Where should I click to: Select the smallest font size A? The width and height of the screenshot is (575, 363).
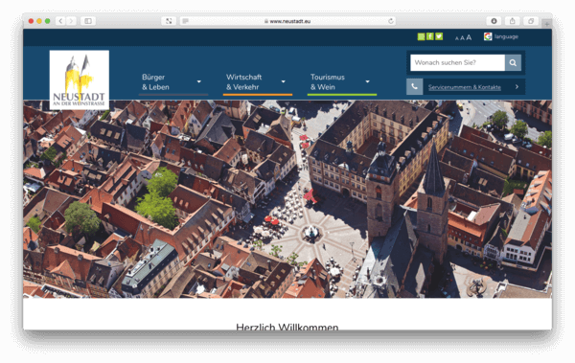[456, 38]
